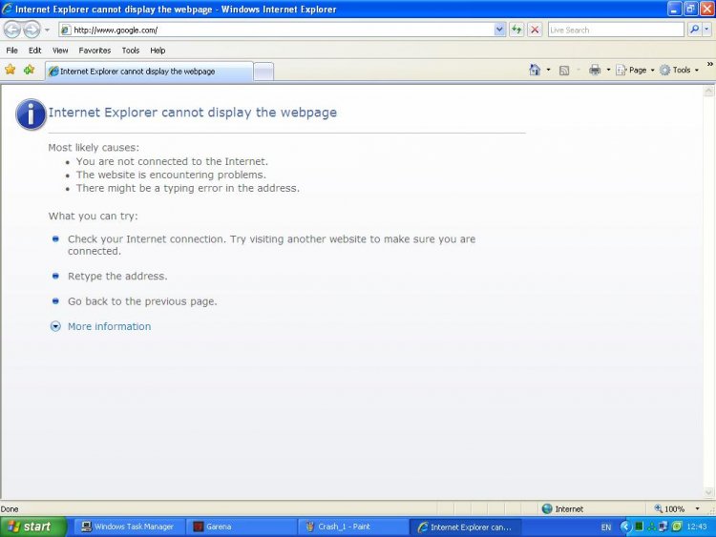Click the Internet Explorer taskbar button
The width and height of the screenshot is (716, 537).
click(465, 527)
